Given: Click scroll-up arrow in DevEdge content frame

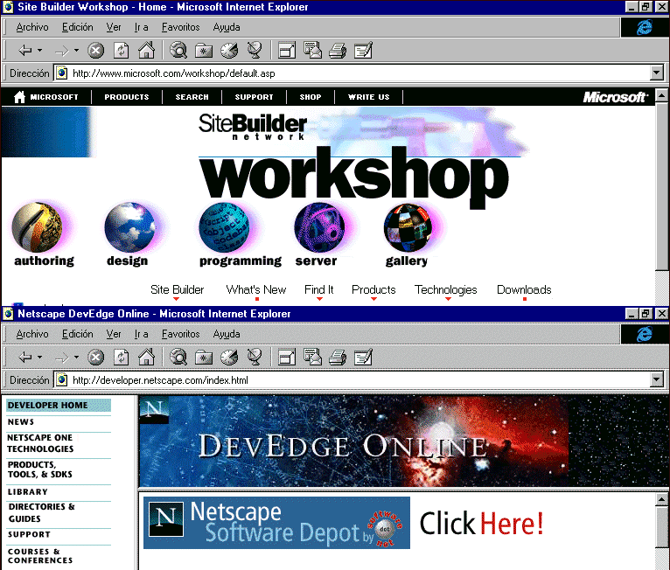Looking at the screenshot, I should tap(661, 499).
